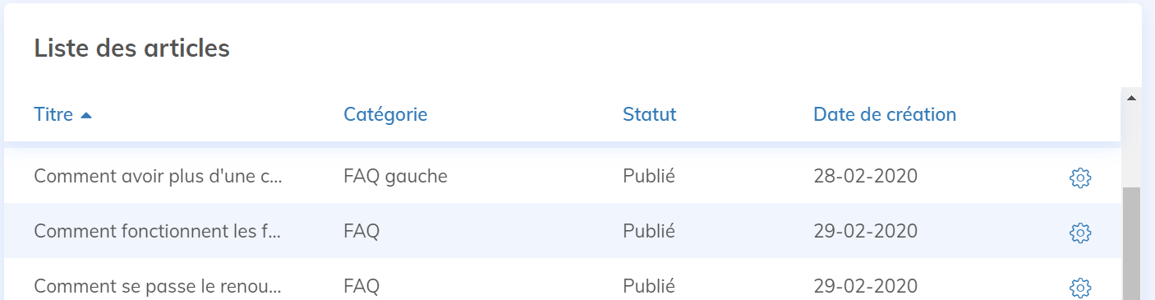Sort articles by Titre column

53,114
